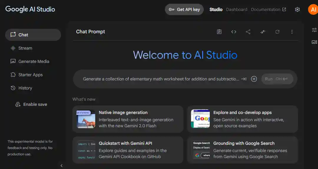Click the Chat Prompt title
Viewport: 318px width, 169px height.
90,31
